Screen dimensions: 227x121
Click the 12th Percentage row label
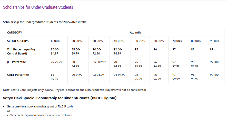tap(21, 51)
